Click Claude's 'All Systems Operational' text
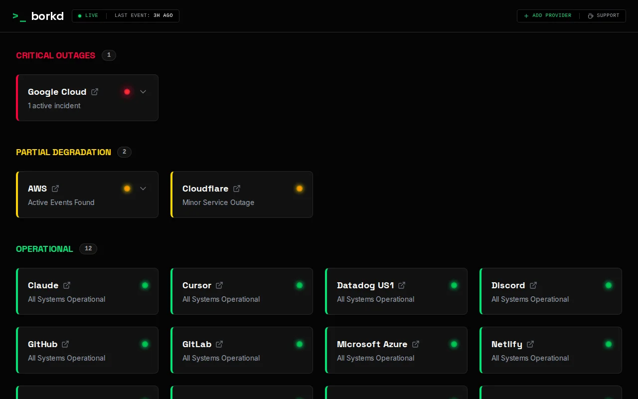The image size is (638, 399). click(67, 299)
